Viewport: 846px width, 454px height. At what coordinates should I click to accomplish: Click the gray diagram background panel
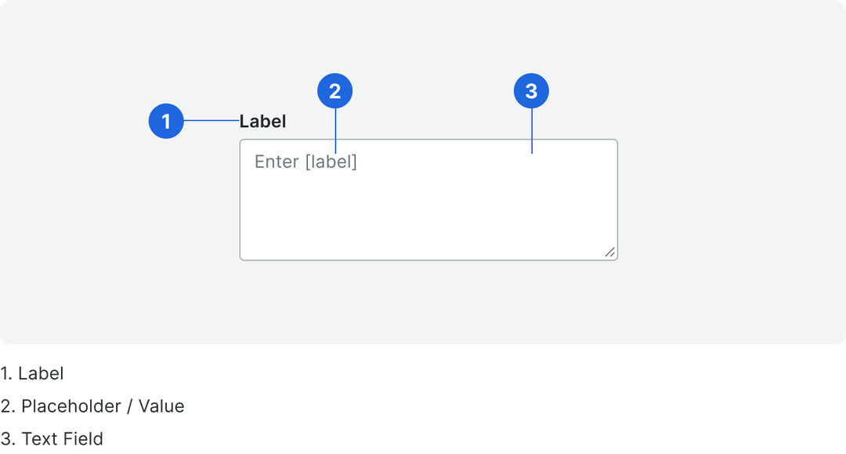(117, 298)
